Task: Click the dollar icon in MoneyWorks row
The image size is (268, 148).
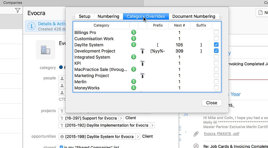Action: 134,88
